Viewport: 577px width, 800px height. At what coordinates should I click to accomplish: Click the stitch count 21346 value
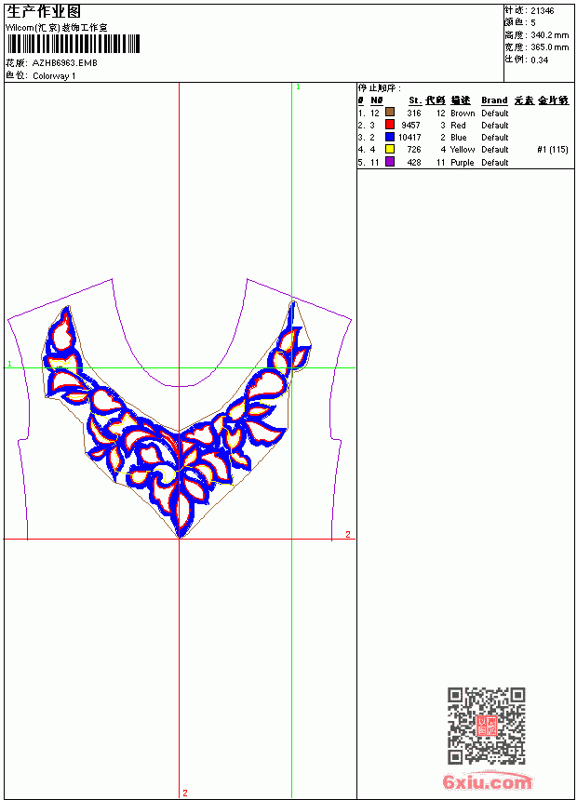coord(543,11)
